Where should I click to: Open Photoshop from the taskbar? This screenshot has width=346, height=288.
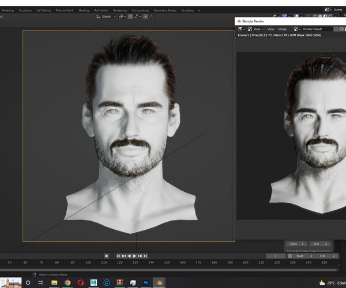[146, 282]
